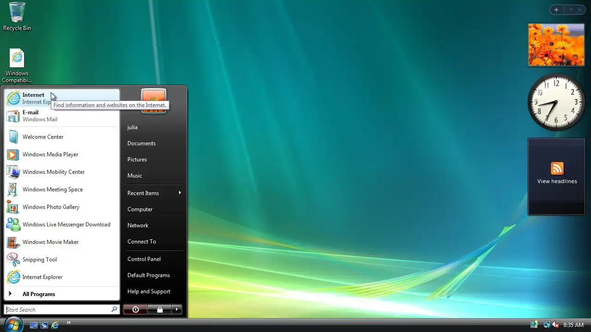Click the network tray icon
This screenshot has width=591, height=332.
546,325
